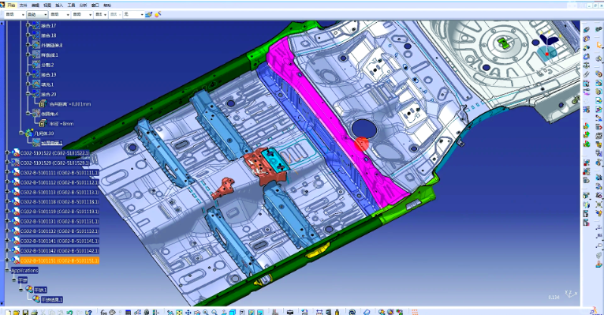Click the What's This help icon
604x315 pixels.
pyautogui.click(x=88, y=313)
